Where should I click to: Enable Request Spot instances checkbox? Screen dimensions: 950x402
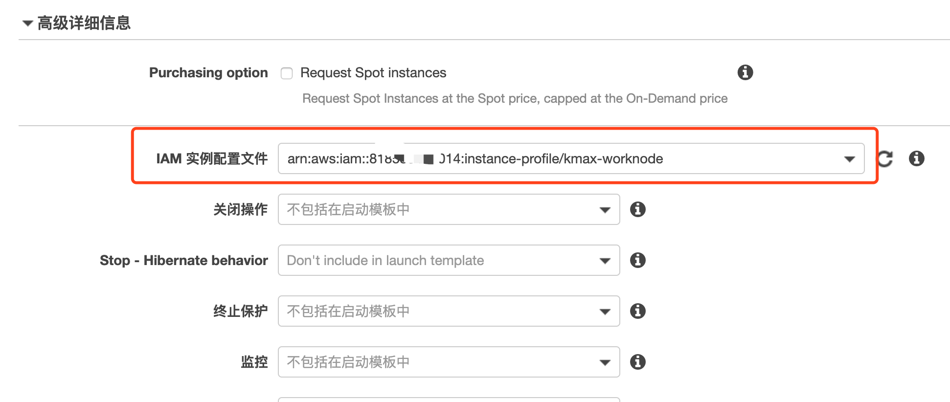pyautogui.click(x=287, y=73)
